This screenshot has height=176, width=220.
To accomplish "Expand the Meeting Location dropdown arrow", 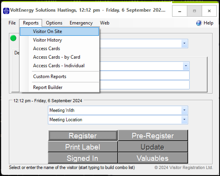I will coord(184,120).
